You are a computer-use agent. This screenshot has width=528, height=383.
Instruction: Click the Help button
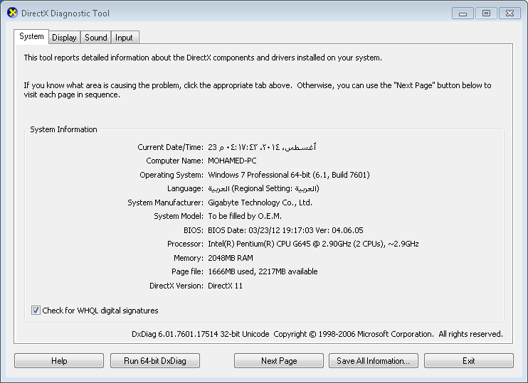[x=59, y=361]
